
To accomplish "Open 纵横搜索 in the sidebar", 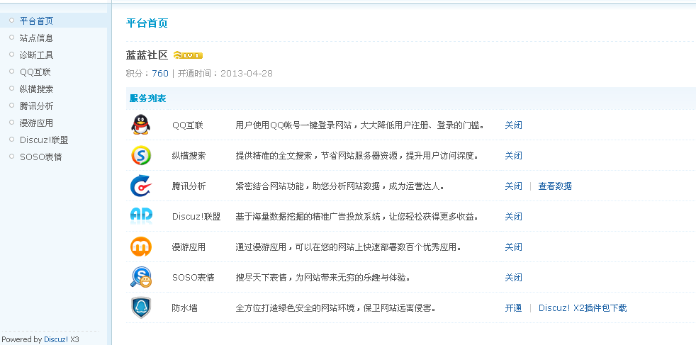I will click(x=36, y=89).
